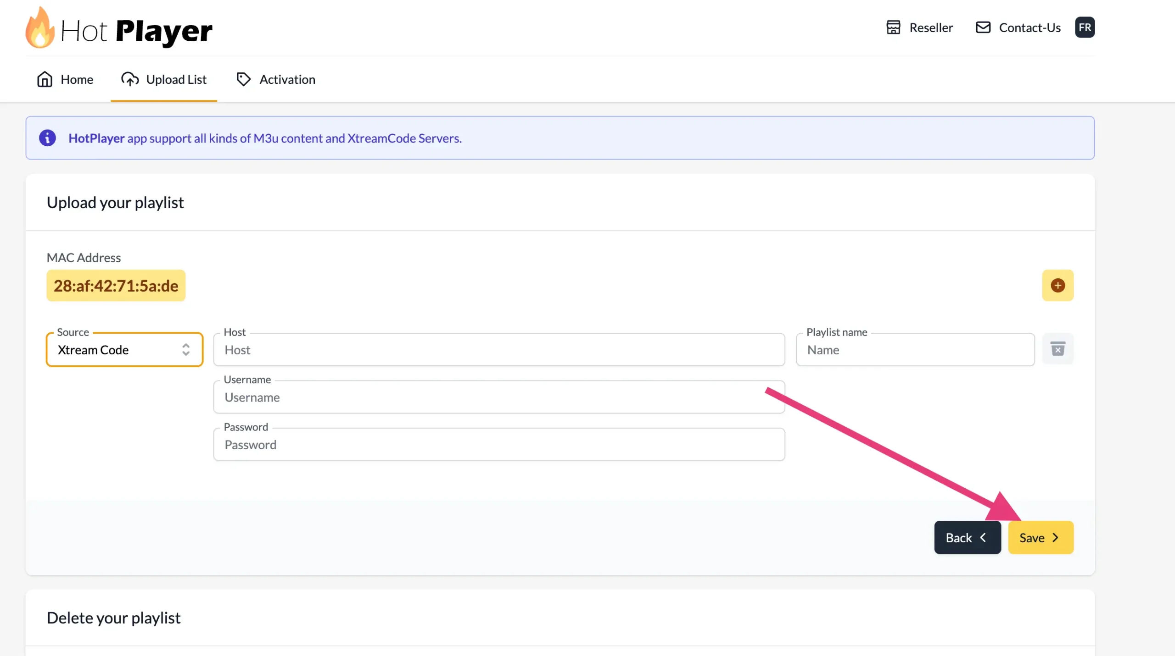Click the blue info circle icon
The height and width of the screenshot is (656, 1175).
(47, 138)
